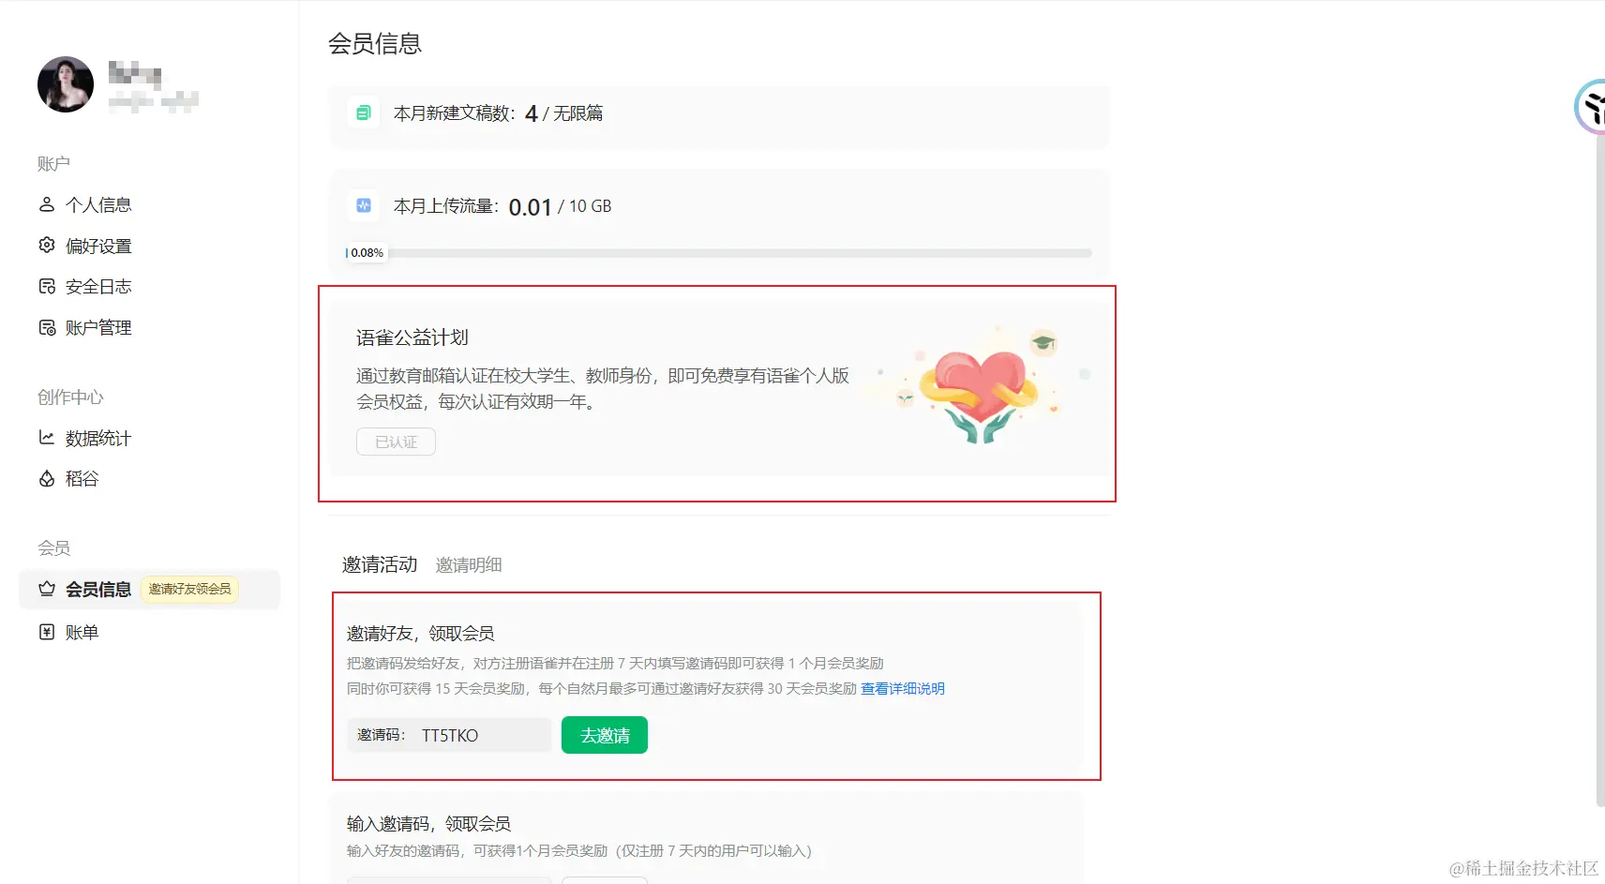The height and width of the screenshot is (884, 1605).
Task: Click the 已认证 button
Action: point(396,442)
